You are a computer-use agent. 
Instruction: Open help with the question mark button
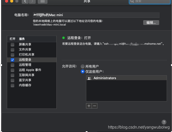point(164,122)
